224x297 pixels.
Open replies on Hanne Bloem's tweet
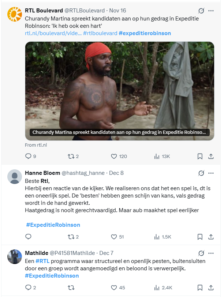coord(29,237)
